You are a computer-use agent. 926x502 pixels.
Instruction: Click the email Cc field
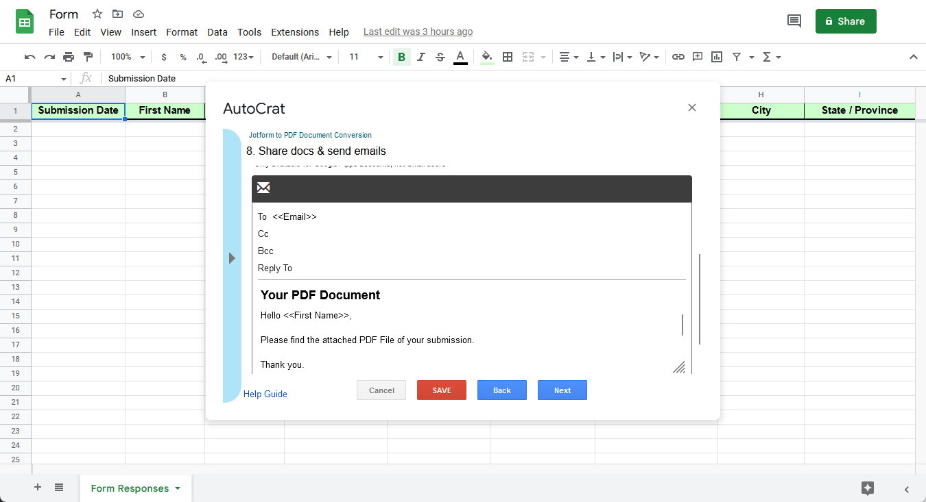[472, 234]
